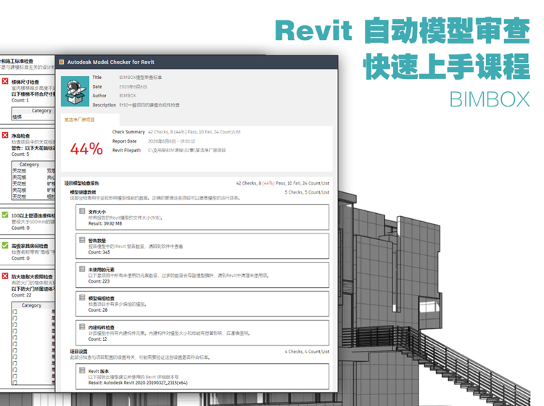The height and width of the screenshot is (406, 544).
Task: Click the 文件大小 list icon
Action: 81,212
